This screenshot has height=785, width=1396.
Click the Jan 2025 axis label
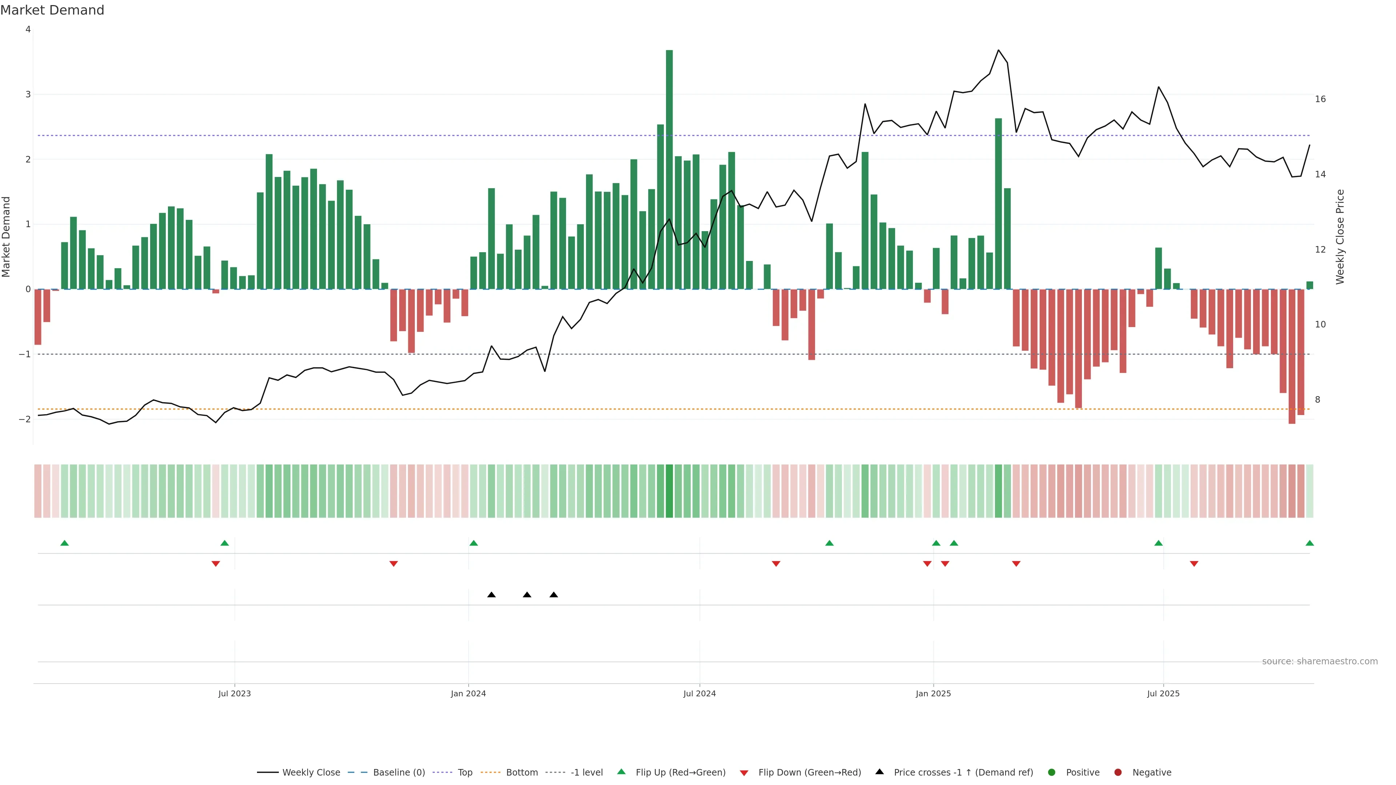pyautogui.click(x=933, y=693)
